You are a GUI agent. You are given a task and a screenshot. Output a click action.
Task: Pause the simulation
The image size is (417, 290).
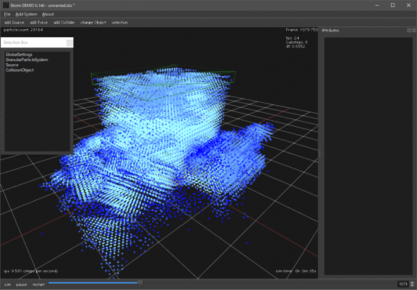(21, 284)
